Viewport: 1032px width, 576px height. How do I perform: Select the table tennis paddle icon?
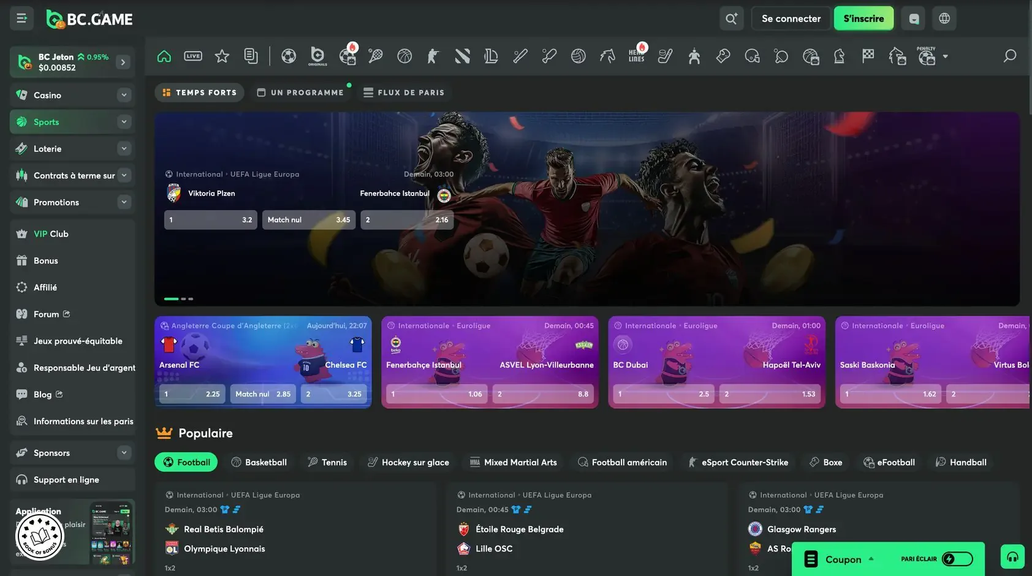(781, 56)
